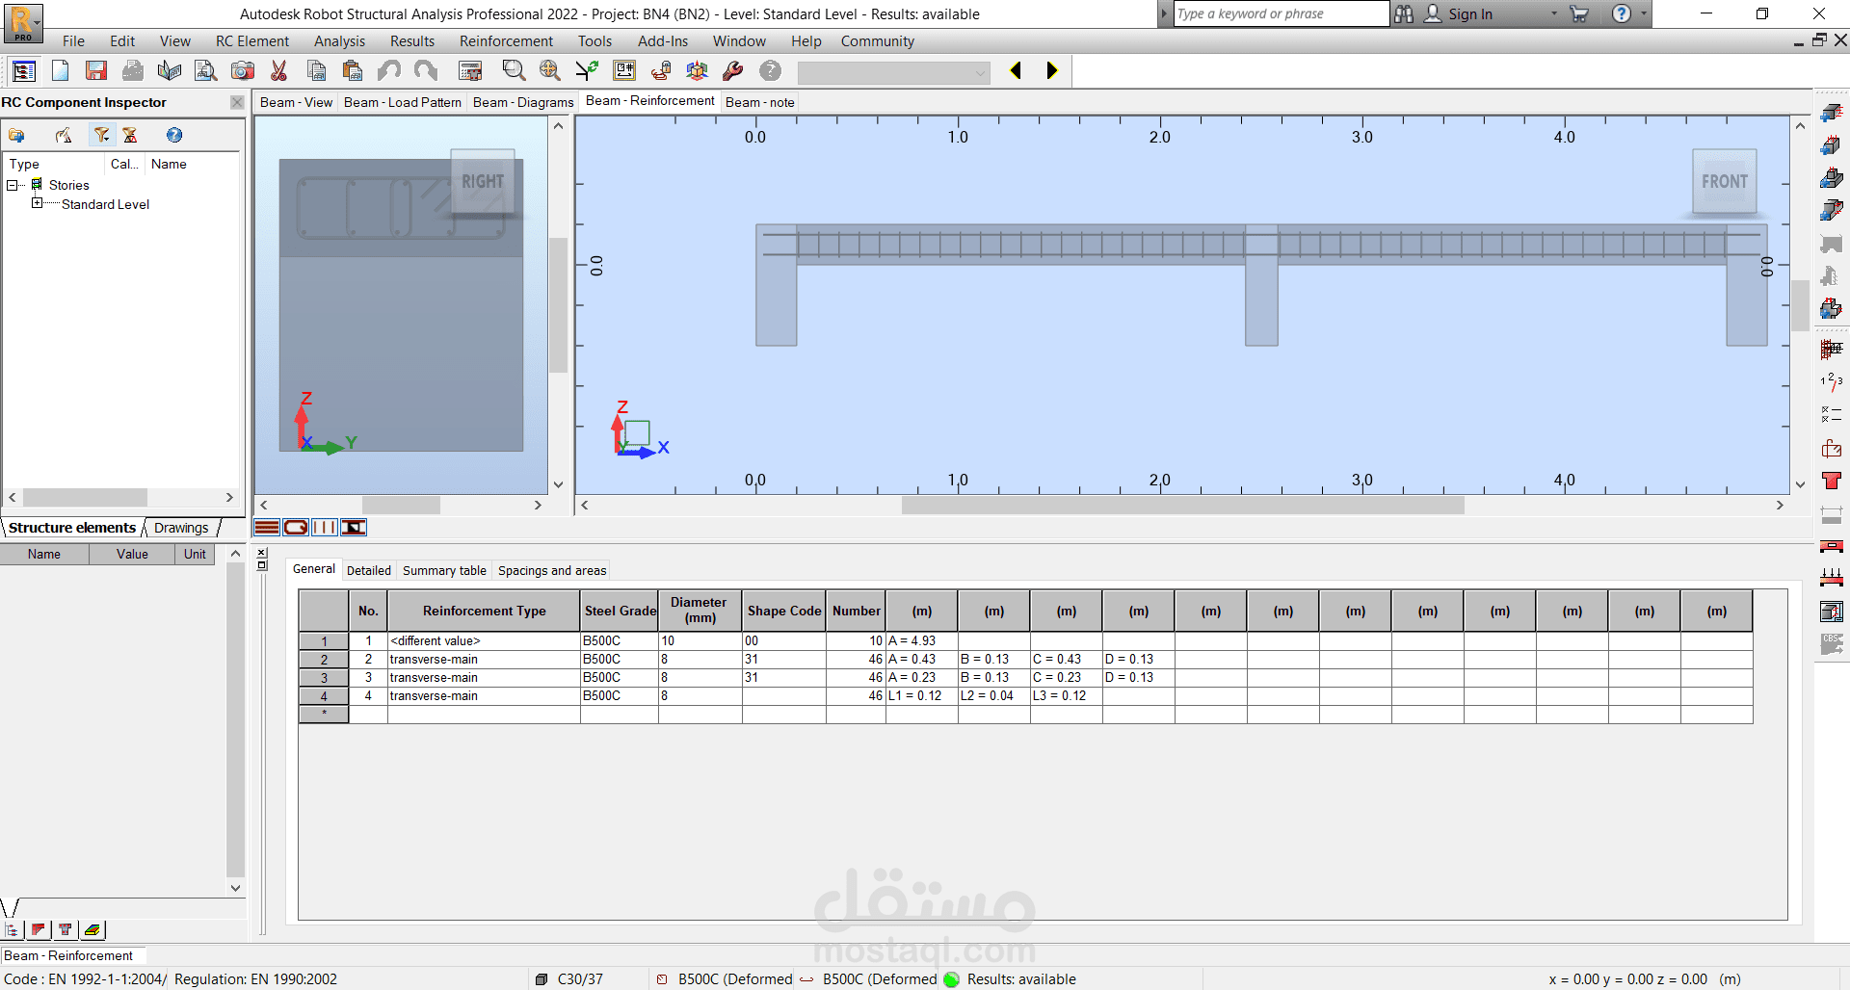1850x990 pixels.
Task: Click the FRONT view cube face
Action: point(1724,181)
